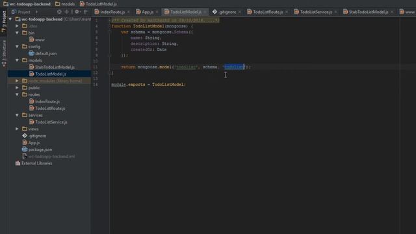Click models folder in the breadcrumb bar
416x234 pixels.
point(65,4)
